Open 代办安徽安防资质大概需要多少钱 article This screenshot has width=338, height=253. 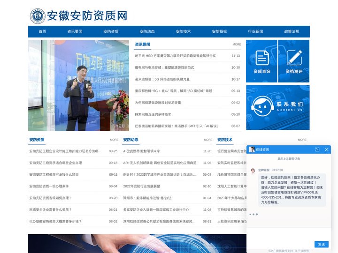[55, 221]
